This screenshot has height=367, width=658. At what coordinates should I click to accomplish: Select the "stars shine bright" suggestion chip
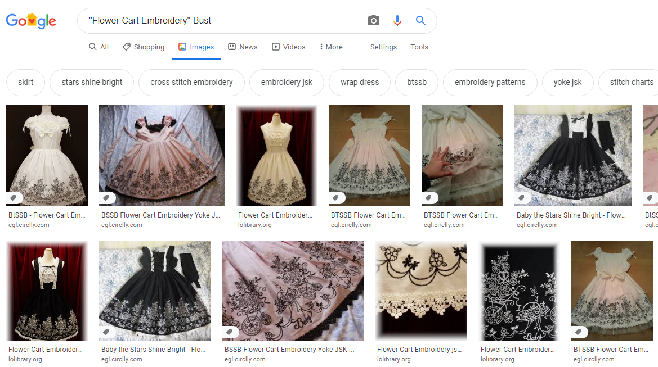tap(92, 82)
